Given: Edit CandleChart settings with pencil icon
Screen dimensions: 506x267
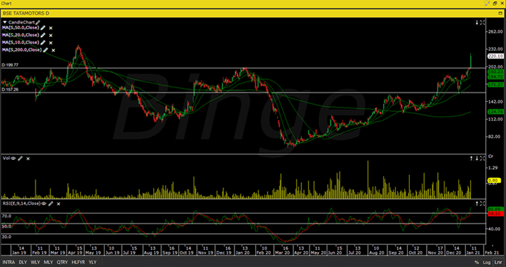Looking at the screenshot, I should point(38,22).
